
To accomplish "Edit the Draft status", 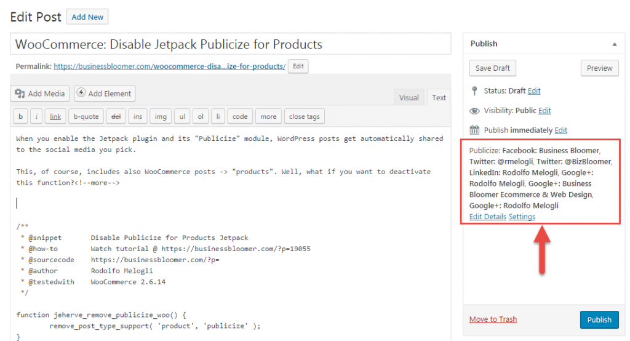I will pyautogui.click(x=534, y=91).
